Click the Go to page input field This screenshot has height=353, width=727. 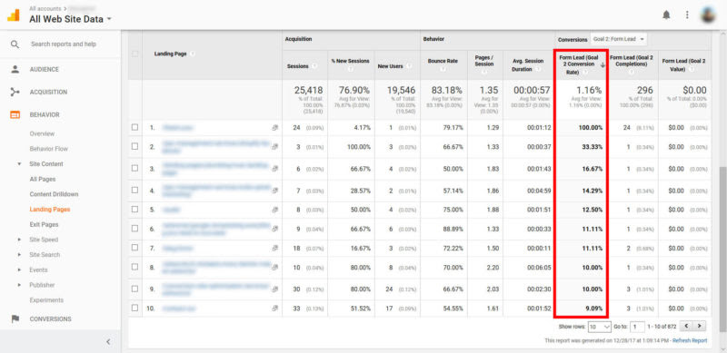tap(638, 327)
